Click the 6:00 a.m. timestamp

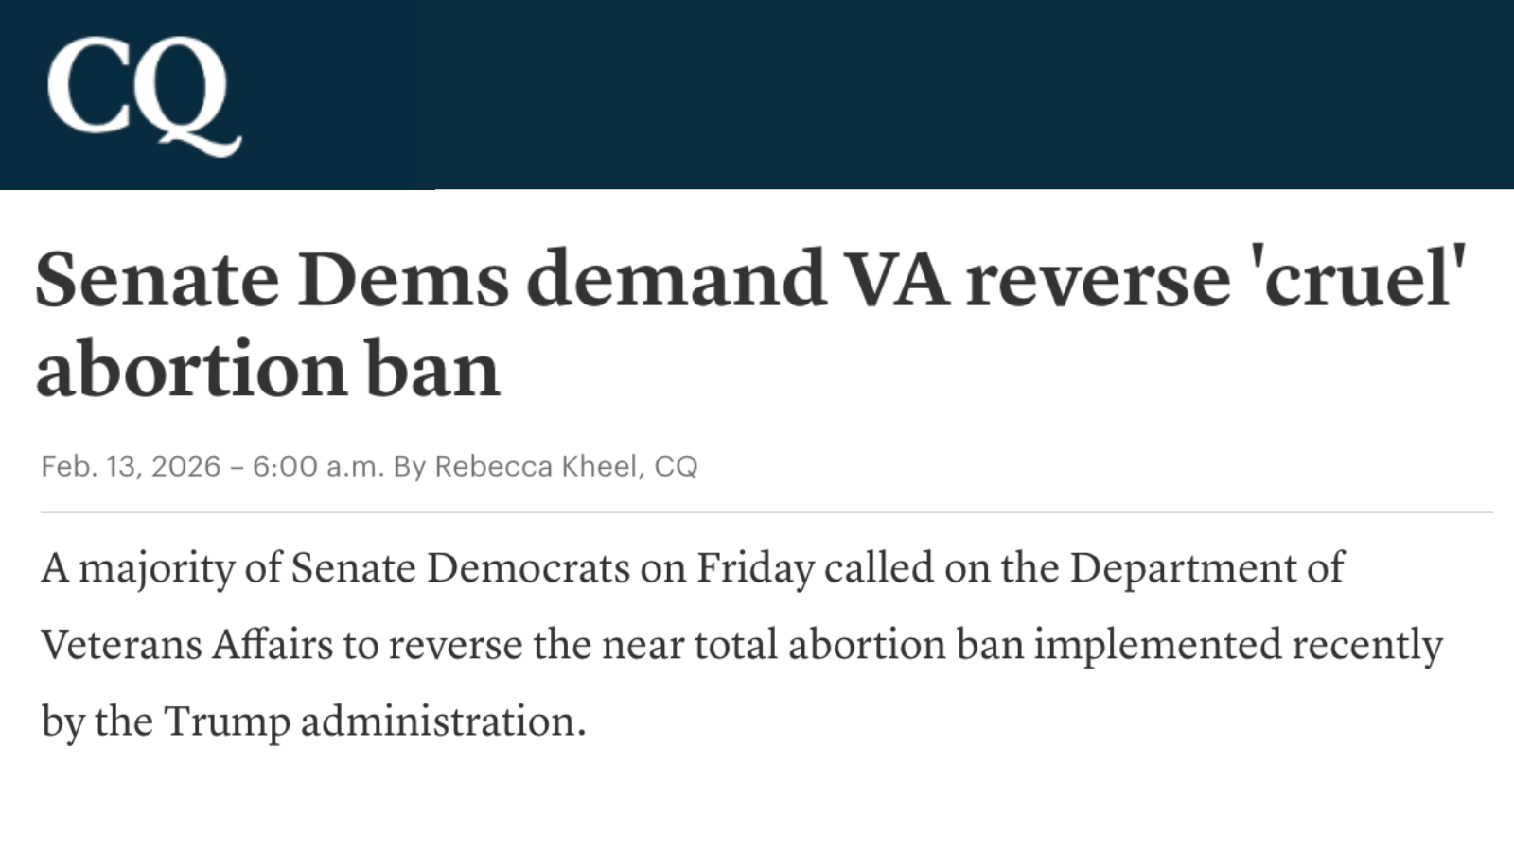[x=317, y=466]
